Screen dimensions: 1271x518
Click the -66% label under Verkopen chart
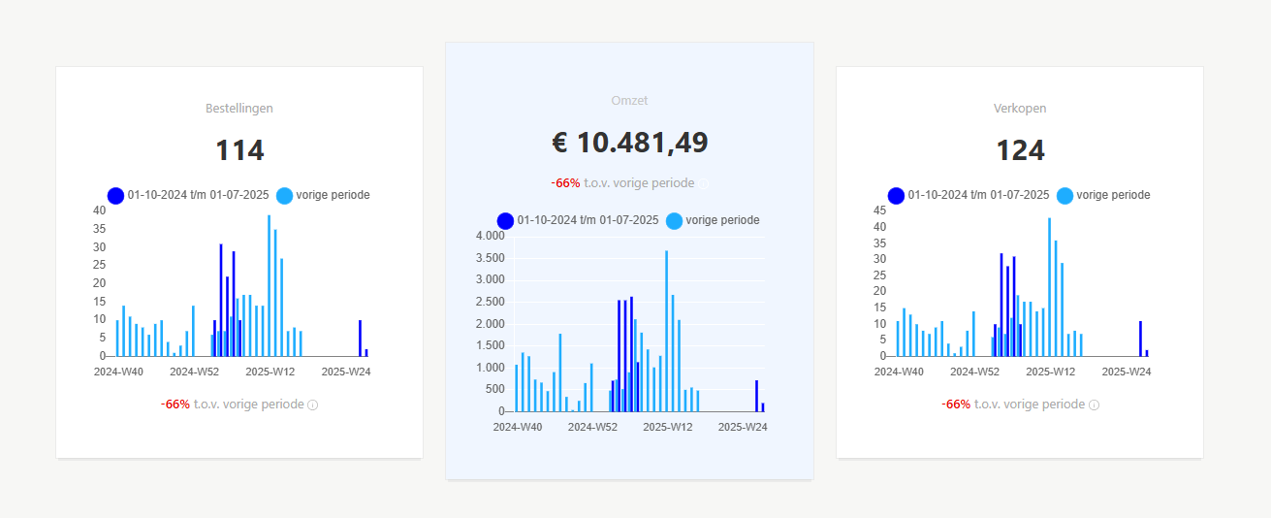pyautogui.click(x=956, y=405)
